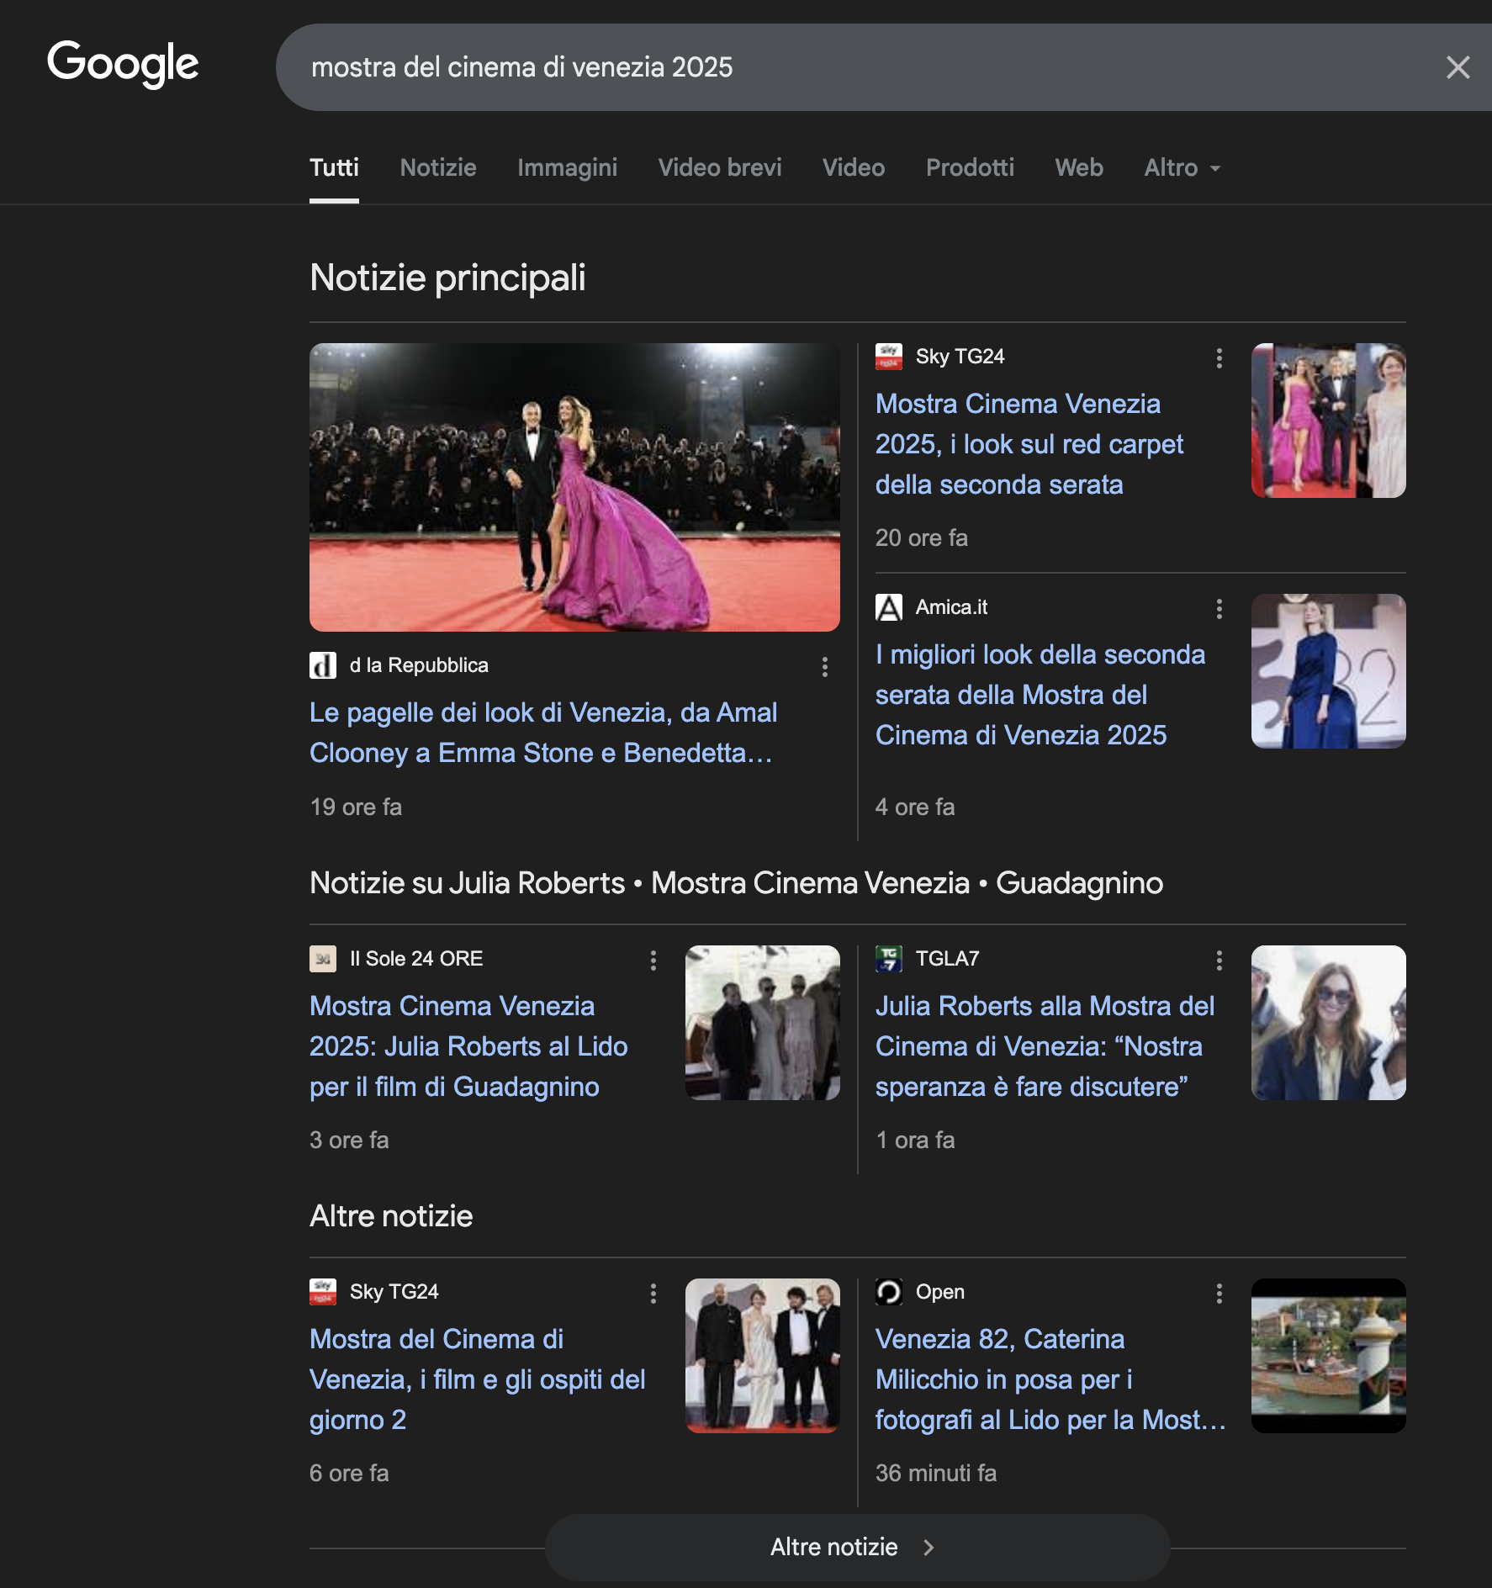Switch to the Notizie tab
The height and width of the screenshot is (1588, 1492).
438,167
